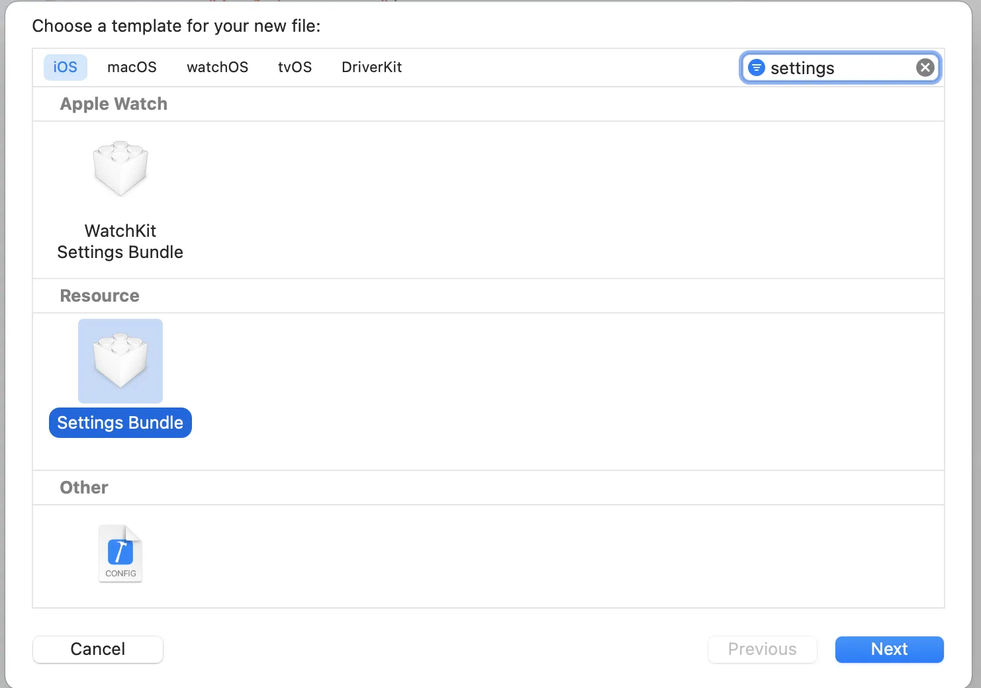Open the watchOS templates tab
This screenshot has width=981, height=688.
click(x=217, y=67)
